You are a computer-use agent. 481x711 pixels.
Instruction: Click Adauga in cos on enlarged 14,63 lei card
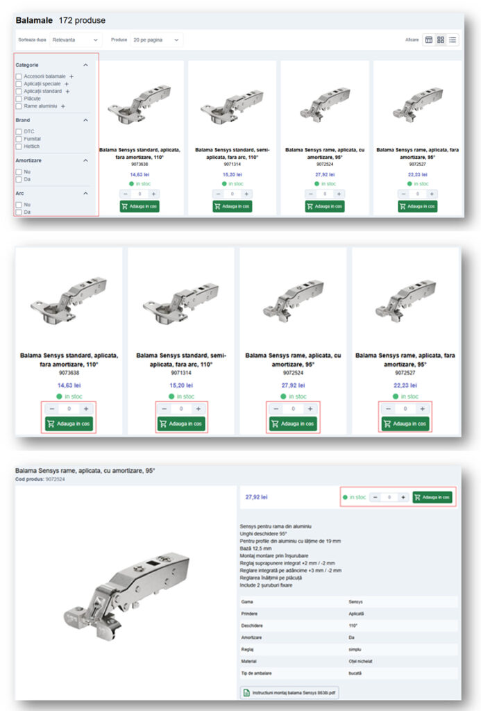click(x=69, y=424)
